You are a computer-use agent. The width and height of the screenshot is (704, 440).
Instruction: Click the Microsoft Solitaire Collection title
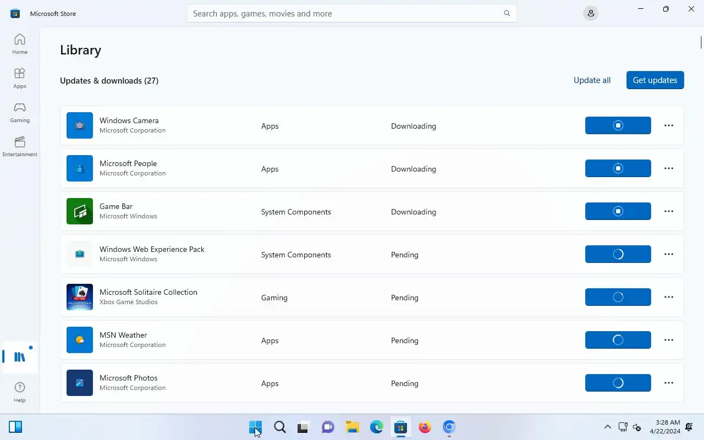pos(148,292)
